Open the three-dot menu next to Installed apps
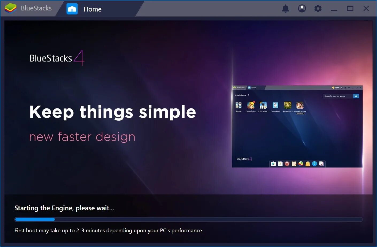The width and height of the screenshot is (377, 247). (248, 95)
